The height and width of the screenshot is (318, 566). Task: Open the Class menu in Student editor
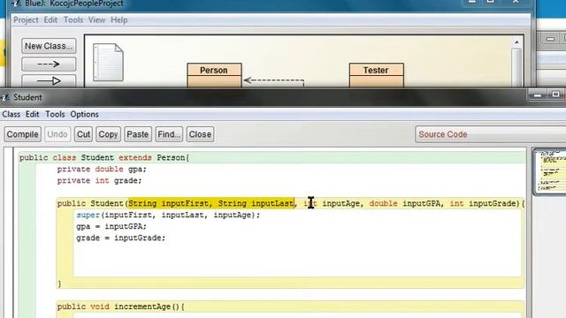(11, 114)
